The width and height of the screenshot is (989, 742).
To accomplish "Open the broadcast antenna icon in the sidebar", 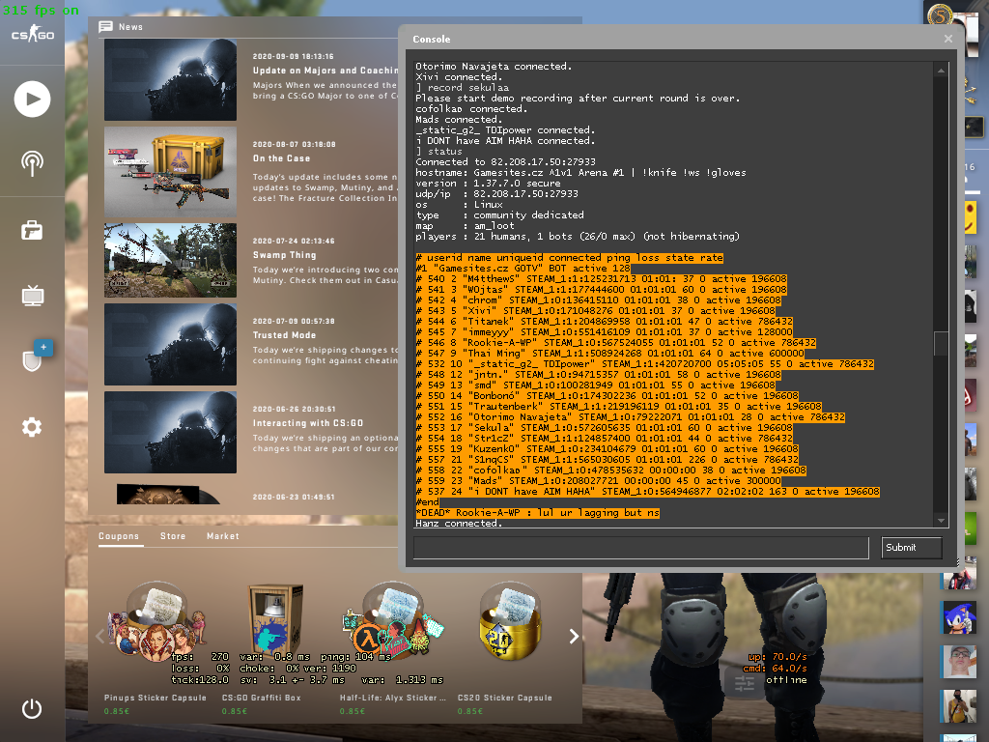I will [x=32, y=163].
